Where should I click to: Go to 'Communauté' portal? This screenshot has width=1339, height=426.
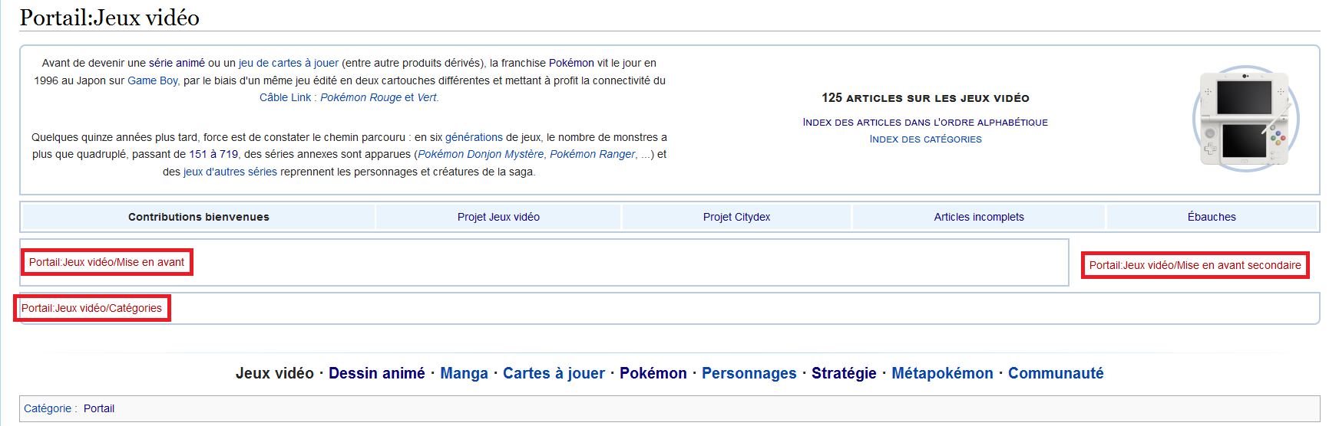point(1056,373)
